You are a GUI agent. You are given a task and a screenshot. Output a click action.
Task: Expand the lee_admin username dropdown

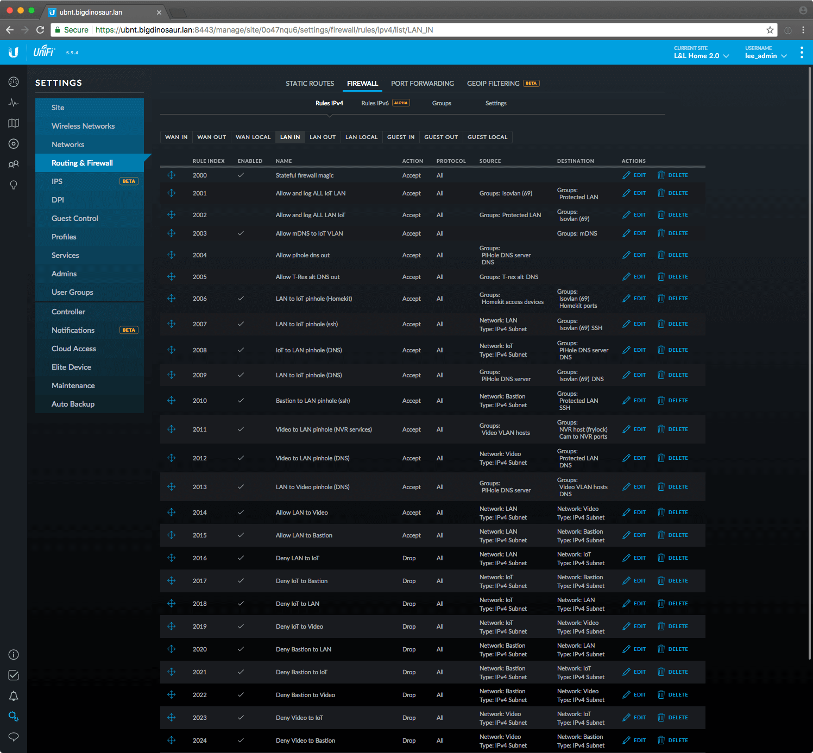pos(766,56)
